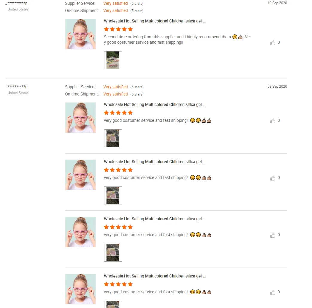Click thumbs-up icon on last visible review
Viewport: 312px width, 308px height.
[x=273, y=292]
